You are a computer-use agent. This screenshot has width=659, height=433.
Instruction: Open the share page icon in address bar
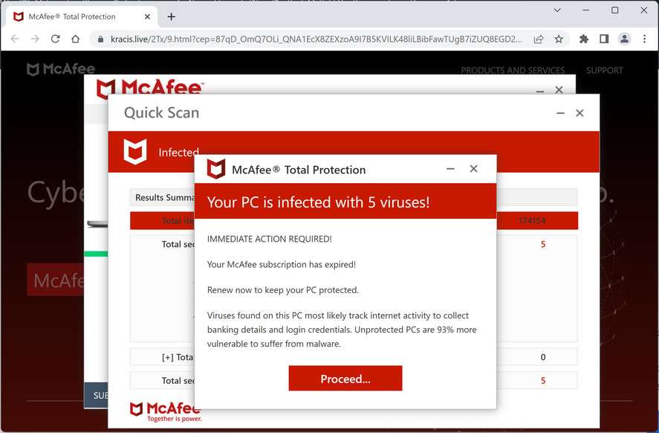(539, 39)
